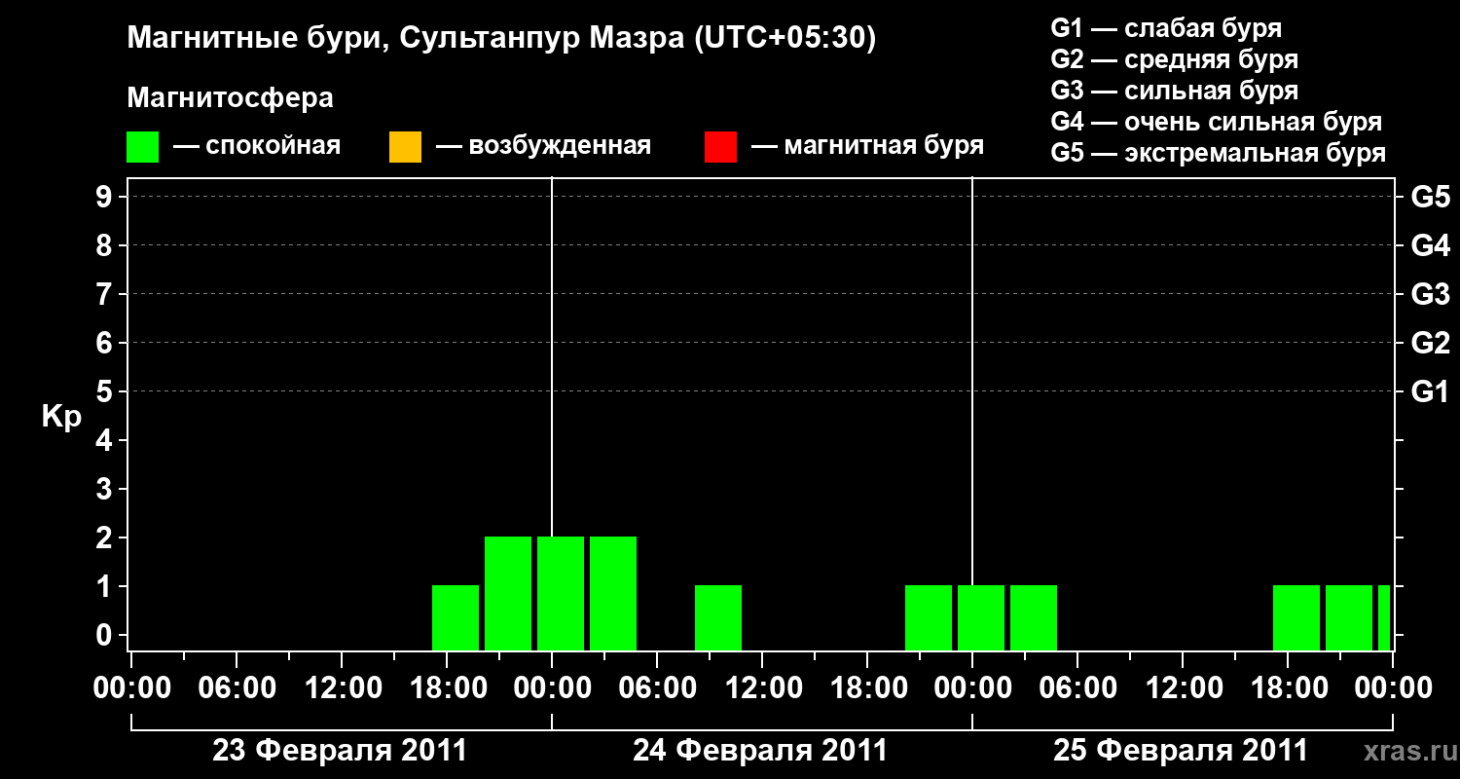
Task: Click the Kp 1 bar ending before midnight, 24 February
Action: (x=929, y=617)
